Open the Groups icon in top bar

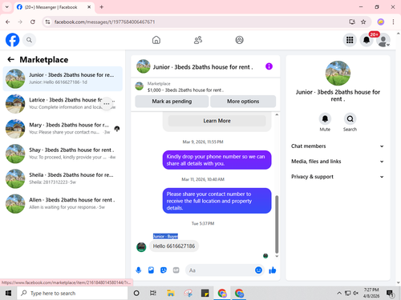[239, 40]
